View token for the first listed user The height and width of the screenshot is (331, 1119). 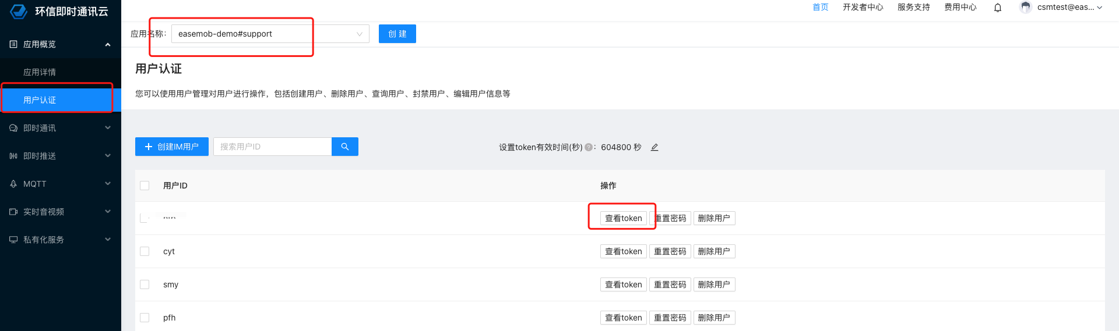624,218
